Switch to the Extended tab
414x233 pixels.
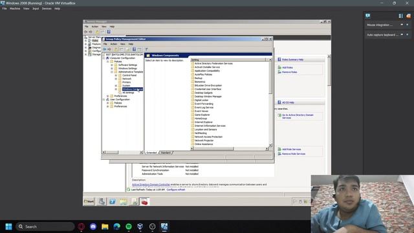click(x=151, y=153)
